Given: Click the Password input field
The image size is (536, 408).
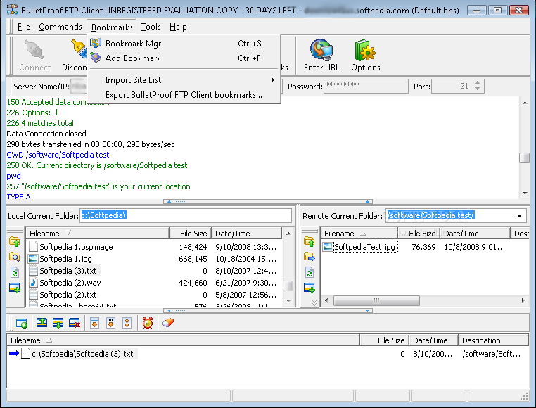Looking at the screenshot, I should 366,87.
